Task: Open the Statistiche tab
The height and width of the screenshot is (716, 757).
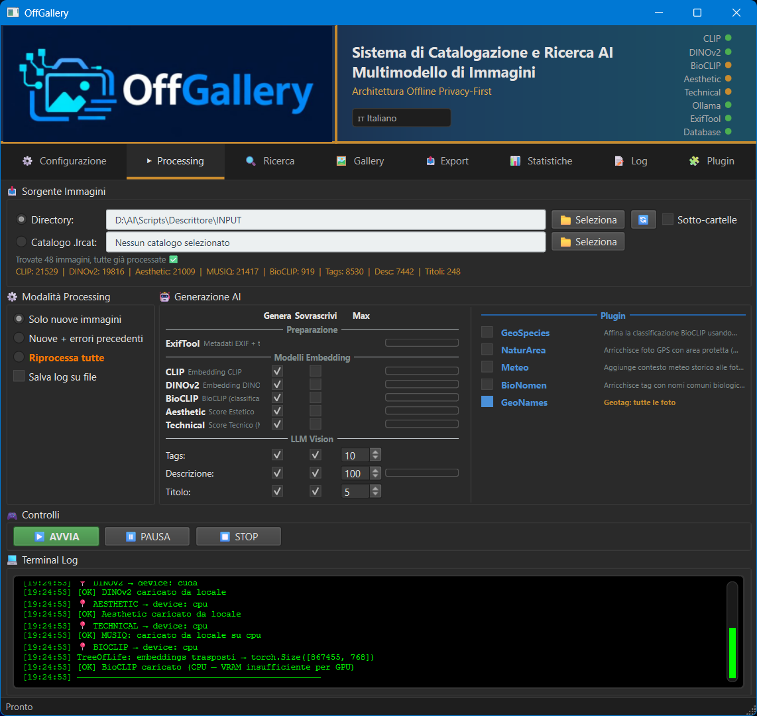Action: (x=541, y=161)
